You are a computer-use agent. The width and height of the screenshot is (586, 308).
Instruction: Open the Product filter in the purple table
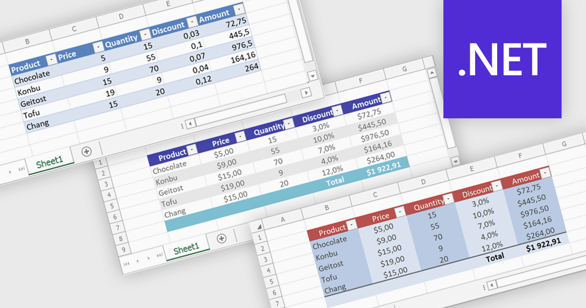tap(191, 149)
